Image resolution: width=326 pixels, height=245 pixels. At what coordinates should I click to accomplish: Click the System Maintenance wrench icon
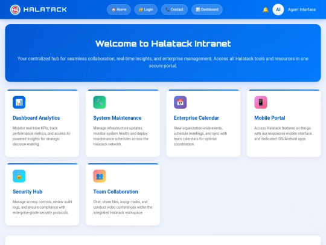click(x=100, y=102)
